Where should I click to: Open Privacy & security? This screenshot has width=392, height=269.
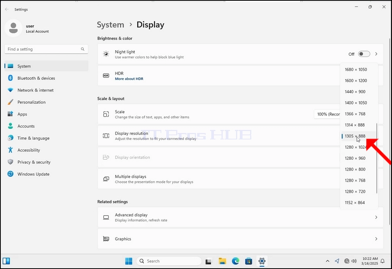point(46,162)
